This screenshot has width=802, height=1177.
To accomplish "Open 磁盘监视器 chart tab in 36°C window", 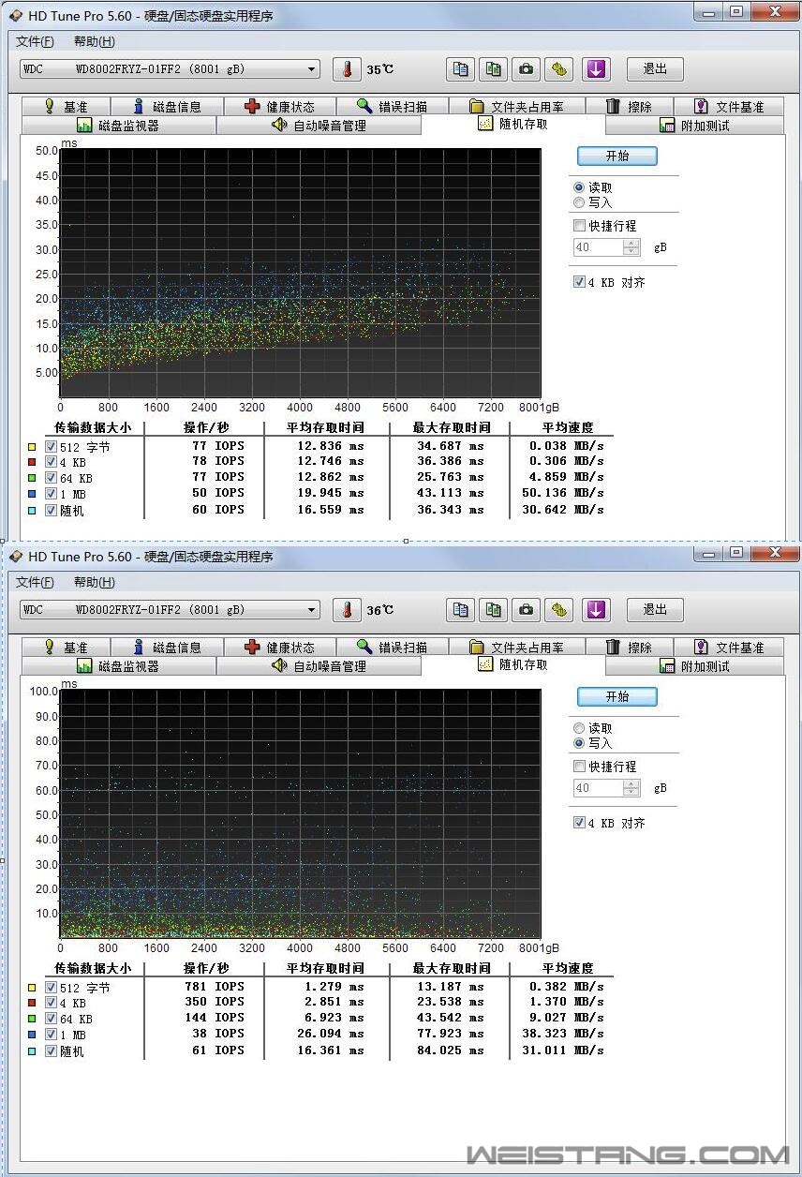I will tap(118, 666).
